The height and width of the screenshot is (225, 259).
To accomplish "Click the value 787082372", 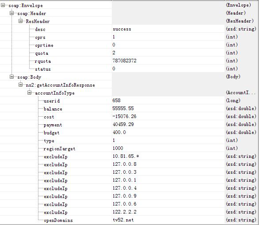I will 125,61.
